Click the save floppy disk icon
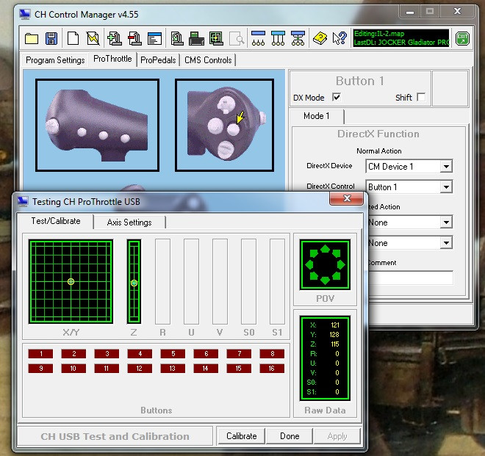 point(51,38)
